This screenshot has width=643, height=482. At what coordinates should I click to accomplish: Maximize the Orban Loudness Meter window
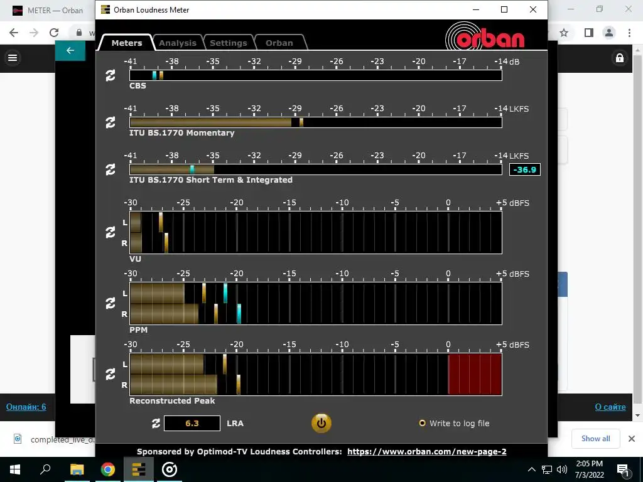coord(504,9)
